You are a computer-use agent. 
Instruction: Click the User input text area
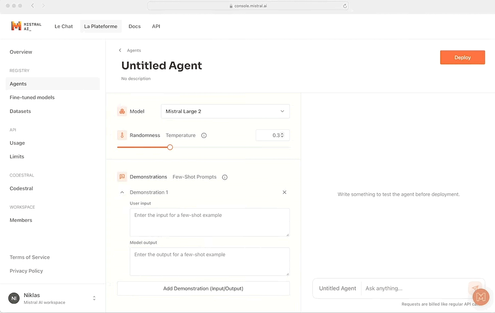(210, 222)
